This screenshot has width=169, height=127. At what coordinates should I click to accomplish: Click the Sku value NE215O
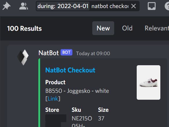coord(82,118)
